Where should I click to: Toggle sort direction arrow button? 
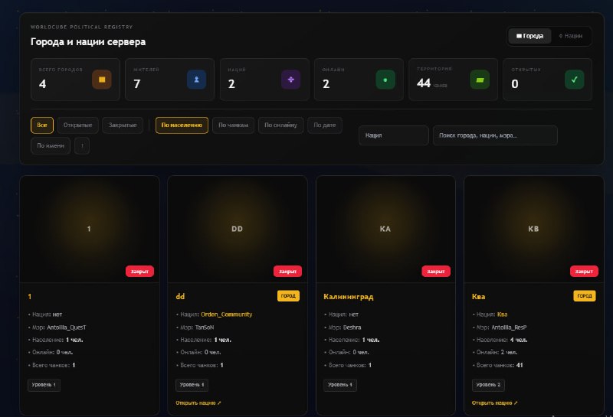click(82, 145)
